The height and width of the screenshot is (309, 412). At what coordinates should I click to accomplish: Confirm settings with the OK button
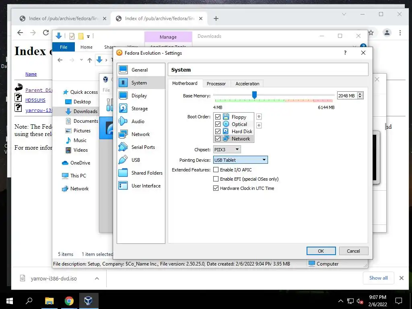point(321,251)
